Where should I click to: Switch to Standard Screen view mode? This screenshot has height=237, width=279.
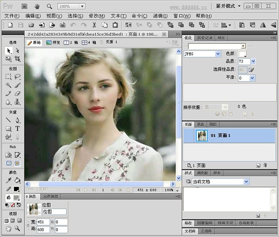6,221
